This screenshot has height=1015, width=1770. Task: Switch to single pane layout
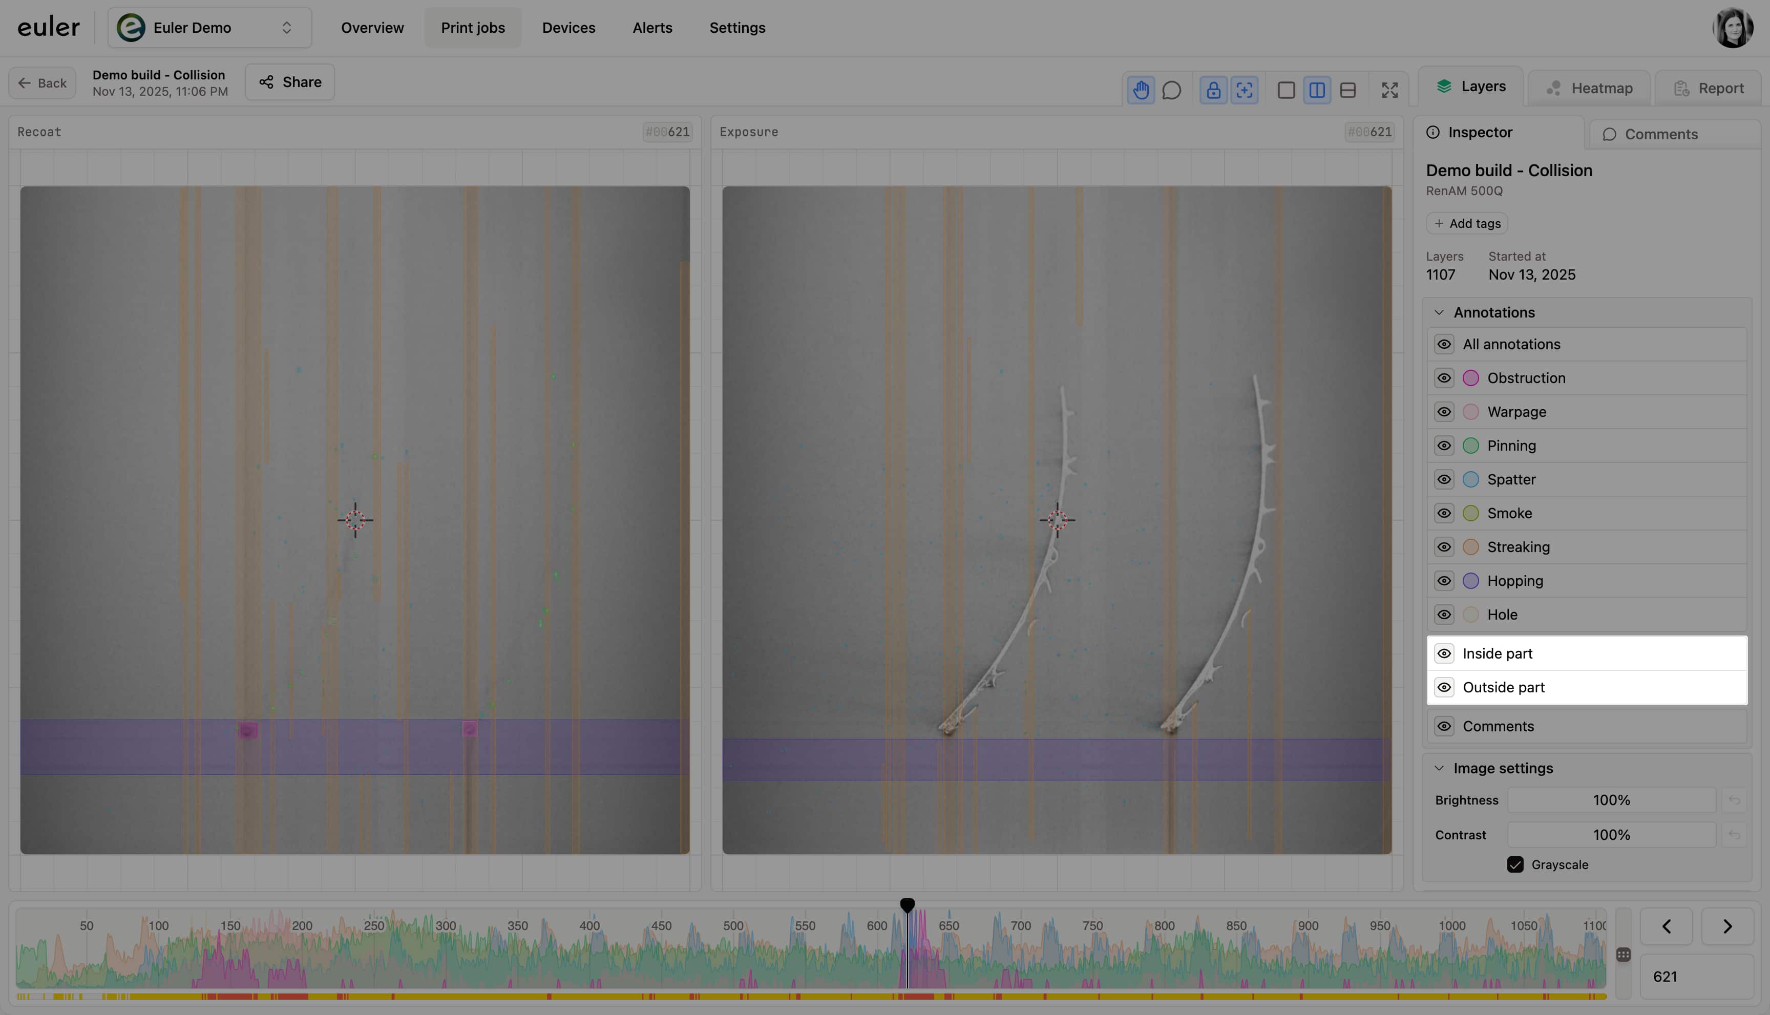point(1286,90)
